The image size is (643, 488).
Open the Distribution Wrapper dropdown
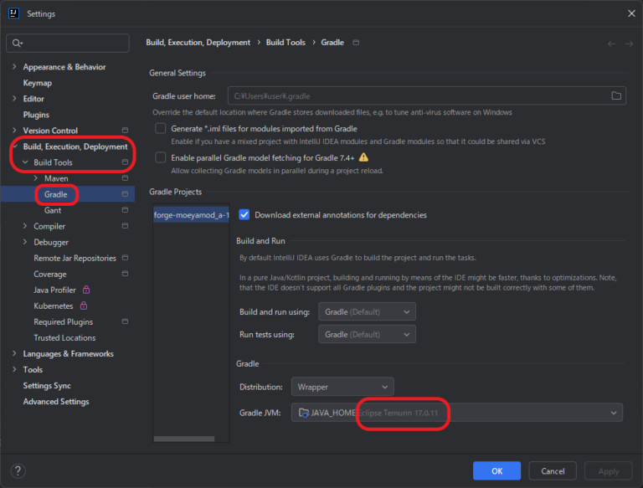tap(342, 387)
